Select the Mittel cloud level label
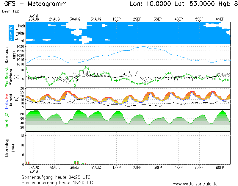238x186 pixels. (21, 33)
